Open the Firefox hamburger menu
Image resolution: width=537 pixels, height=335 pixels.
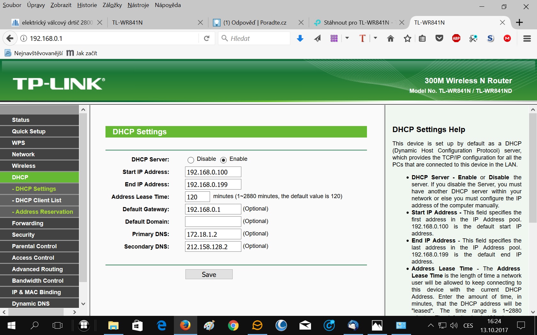point(527,39)
